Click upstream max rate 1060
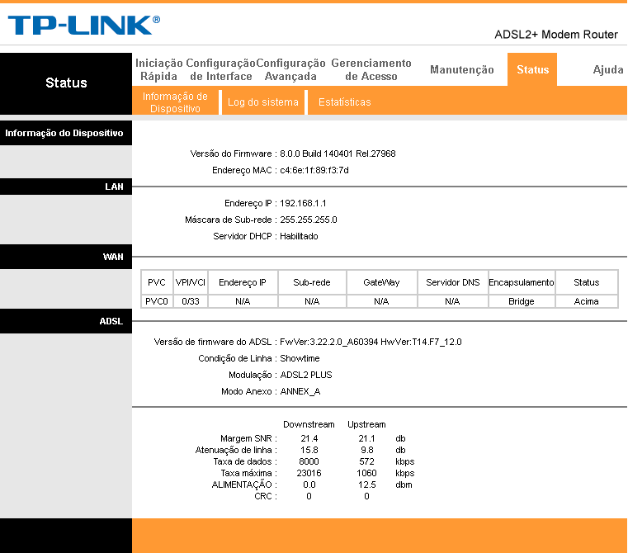Viewport: 628px width, 553px height. coord(366,473)
